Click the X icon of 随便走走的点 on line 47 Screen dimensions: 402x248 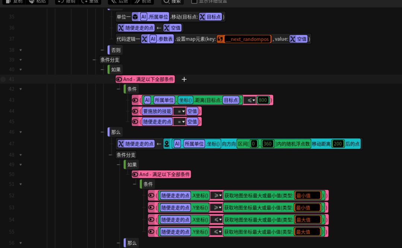click(x=121, y=144)
